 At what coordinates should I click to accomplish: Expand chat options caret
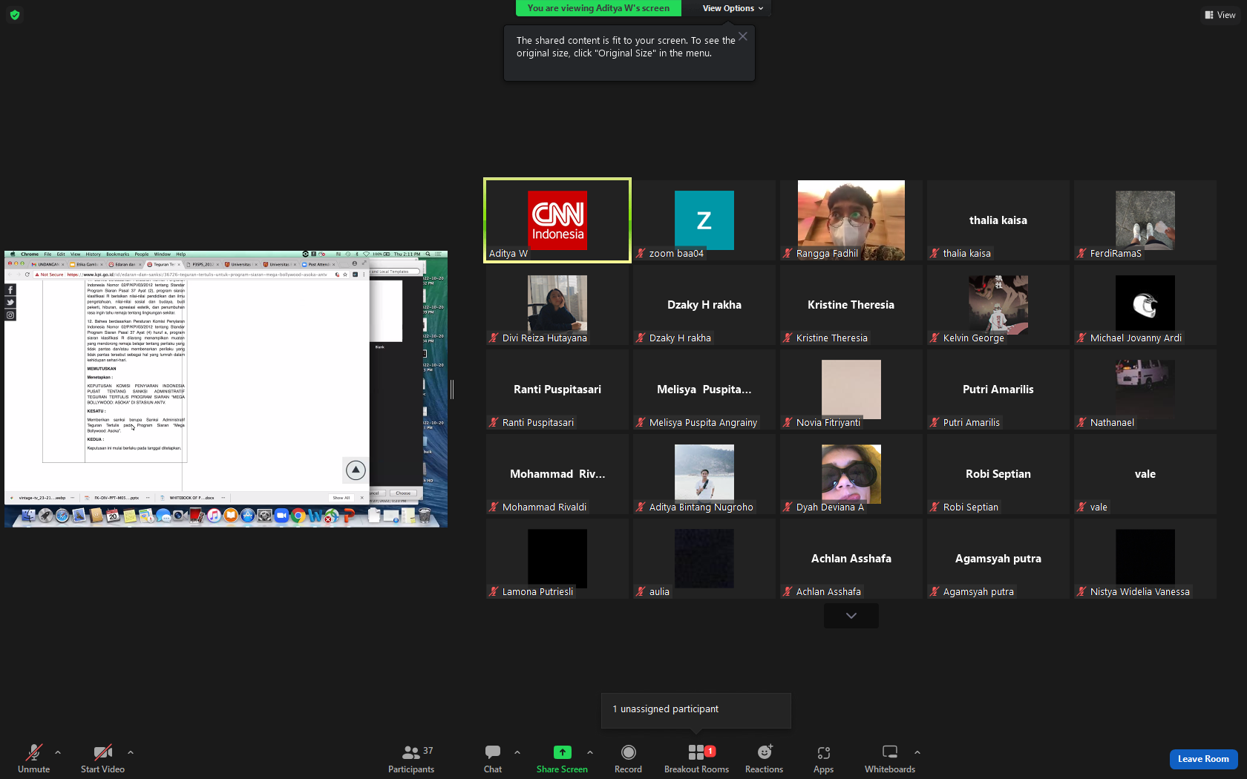tap(517, 752)
